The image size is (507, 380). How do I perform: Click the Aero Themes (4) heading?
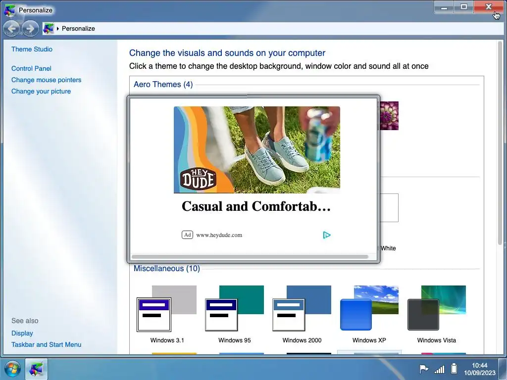coord(163,84)
